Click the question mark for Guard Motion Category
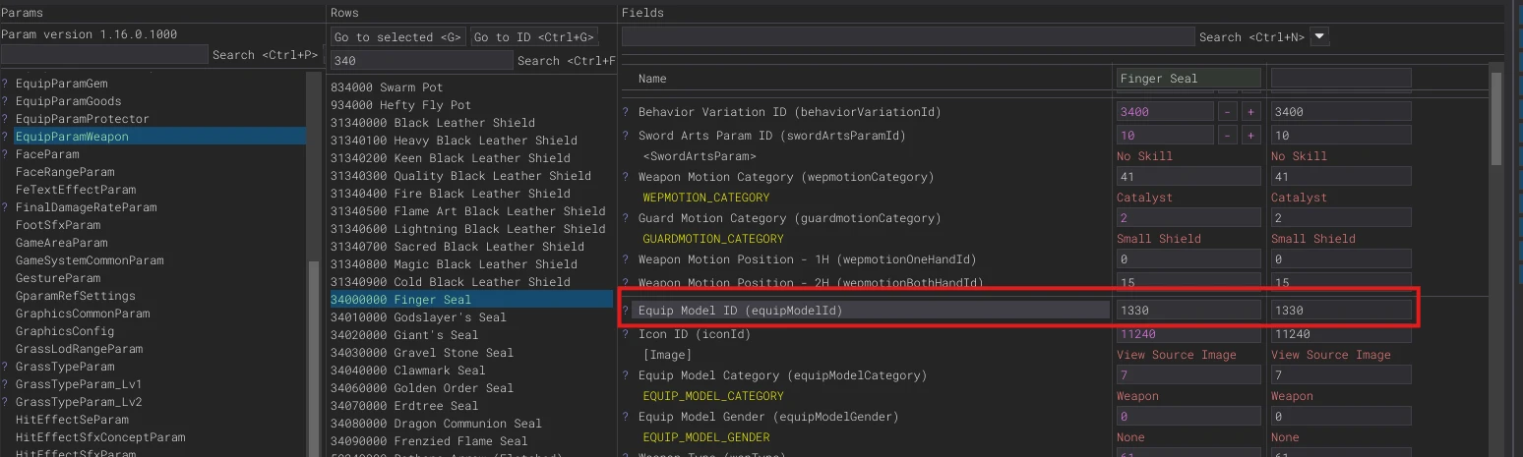The image size is (1523, 457). coord(626,218)
